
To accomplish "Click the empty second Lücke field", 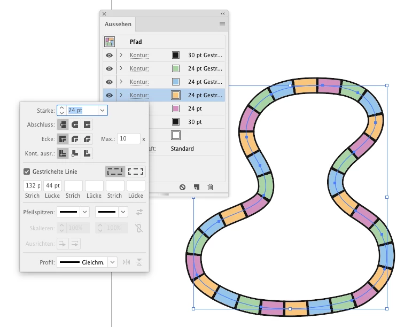I will point(94,185).
